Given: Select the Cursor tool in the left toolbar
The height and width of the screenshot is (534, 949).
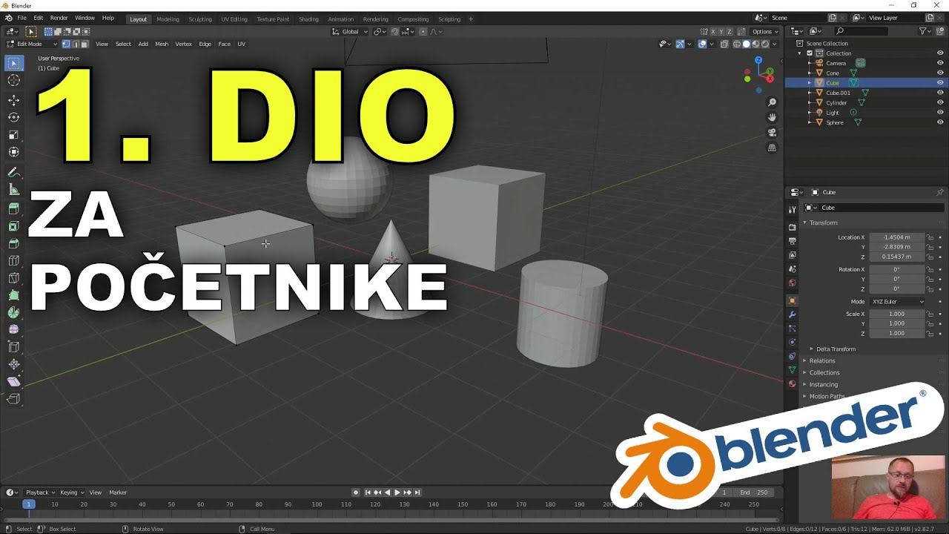Looking at the screenshot, I should (13, 80).
